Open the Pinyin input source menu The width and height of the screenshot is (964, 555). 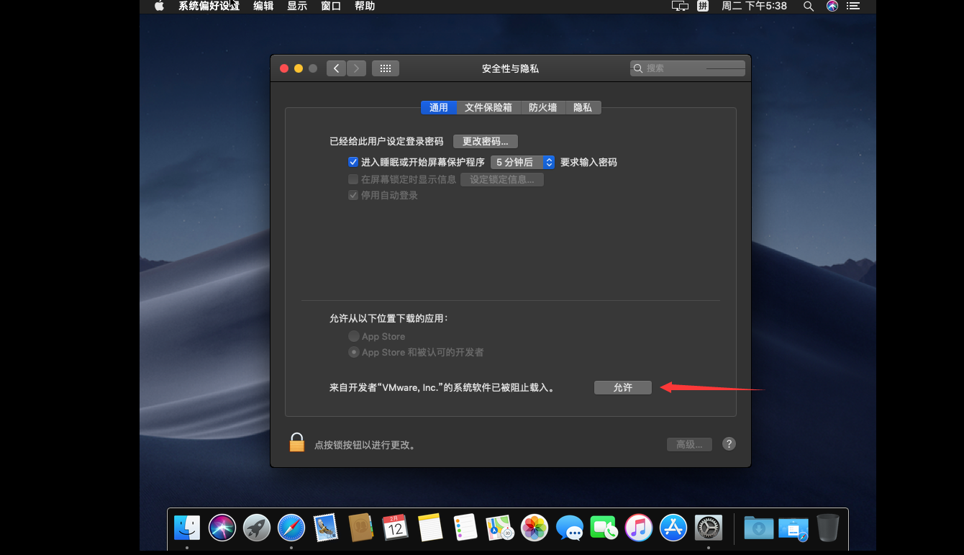(x=704, y=6)
